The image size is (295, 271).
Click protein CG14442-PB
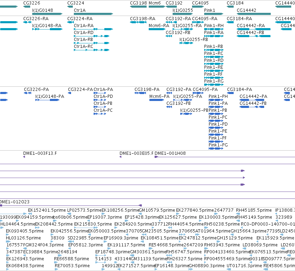(x=253, y=103)
